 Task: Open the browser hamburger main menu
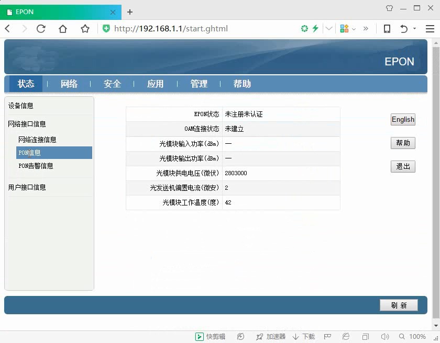430,29
